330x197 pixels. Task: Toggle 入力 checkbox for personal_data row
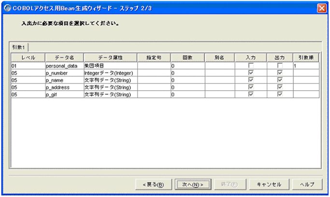point(251,66)
